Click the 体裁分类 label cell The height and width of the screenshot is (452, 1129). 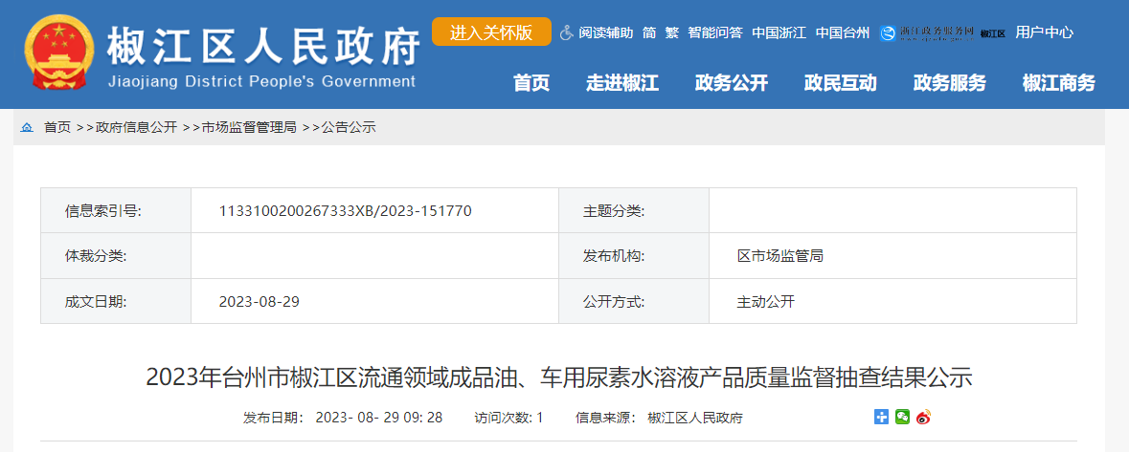point(116,256)
